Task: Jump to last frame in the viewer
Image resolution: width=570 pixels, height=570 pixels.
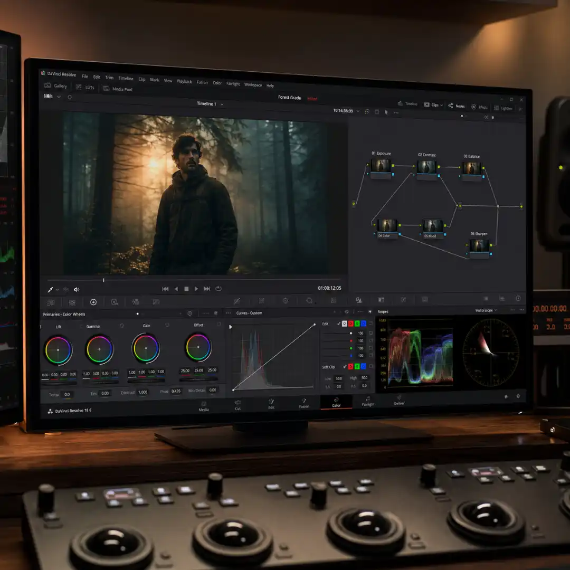Action: pos(207,289)
